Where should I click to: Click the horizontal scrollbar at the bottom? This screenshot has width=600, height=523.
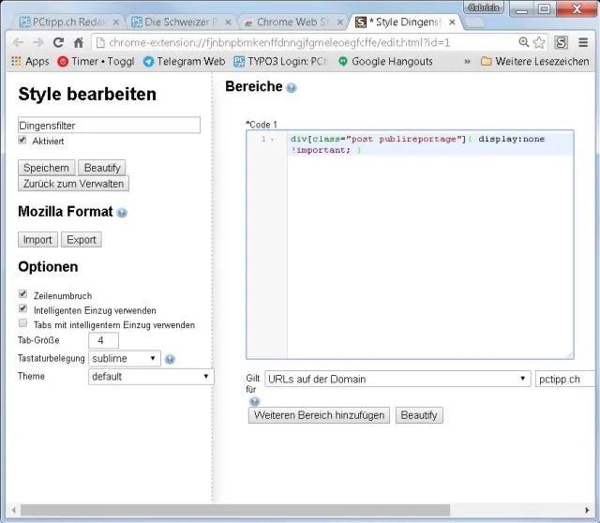[x=281, y=510]
